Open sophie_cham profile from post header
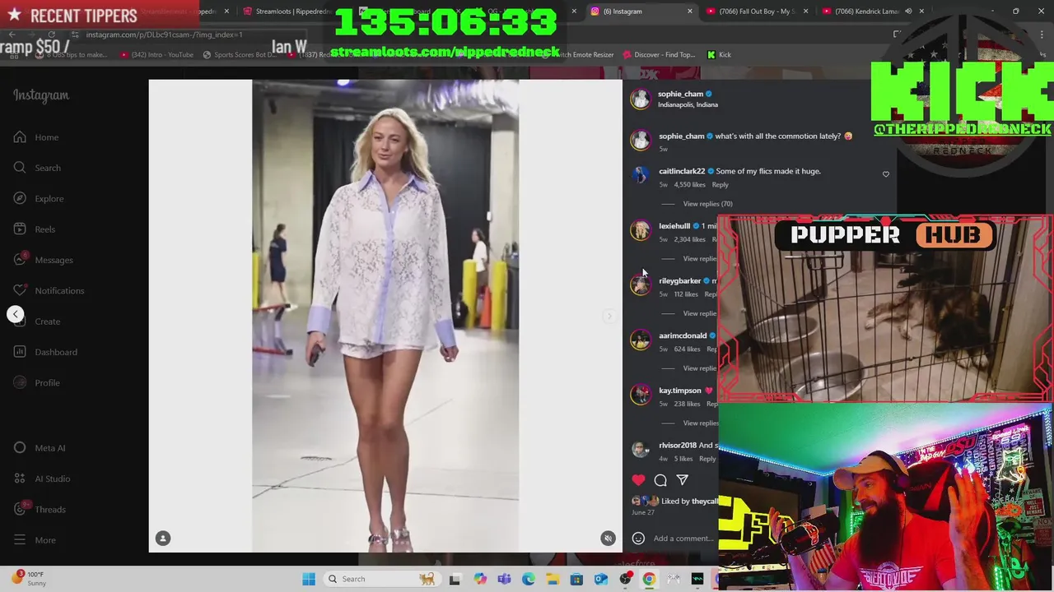The height and width of the screenshot is (592, 1054). (x=680, y=94)
